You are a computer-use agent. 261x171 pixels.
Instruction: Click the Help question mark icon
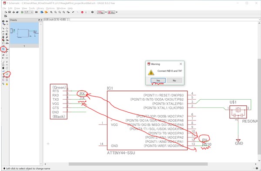coord(92,12)
